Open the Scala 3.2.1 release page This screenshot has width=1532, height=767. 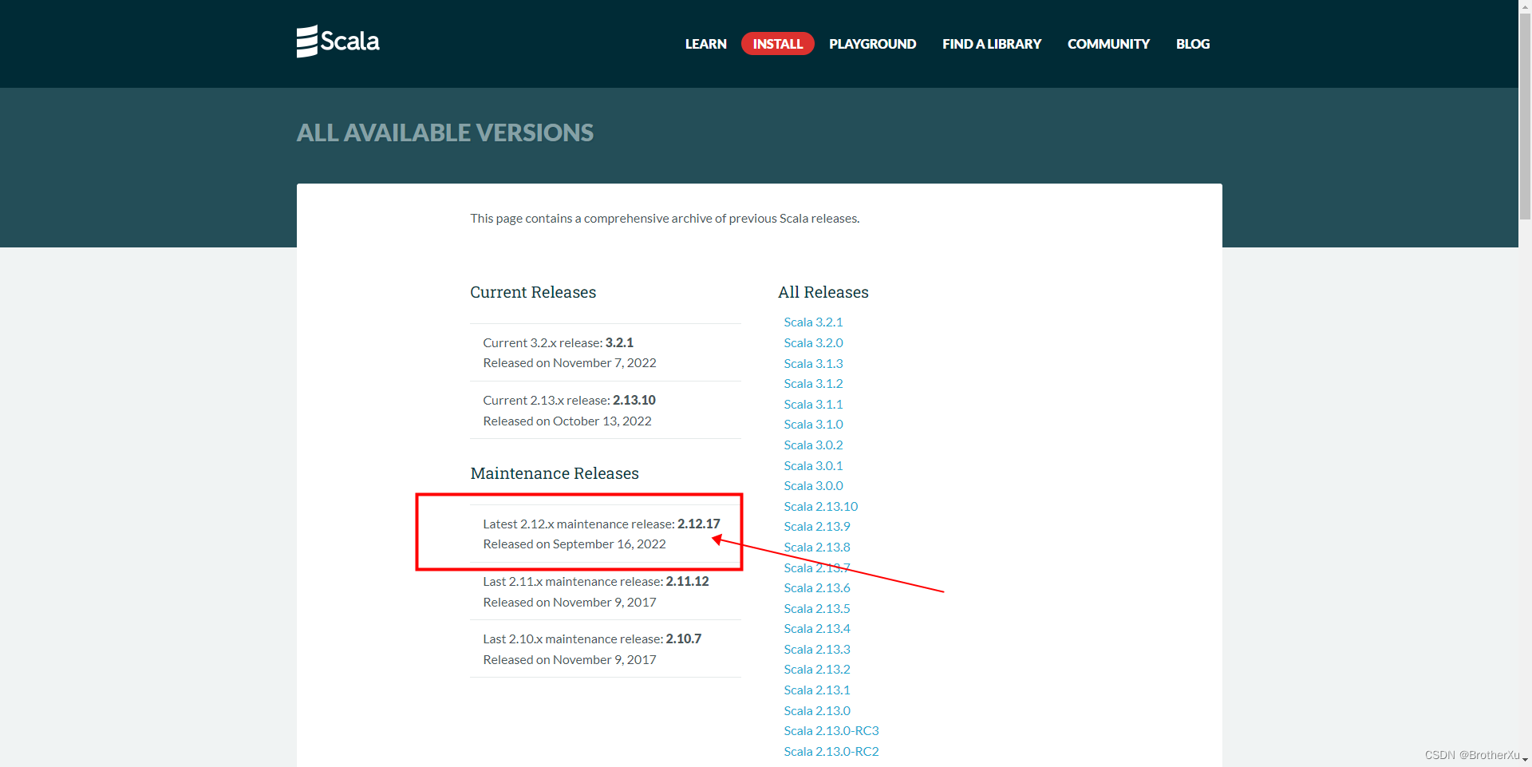point(813,322)
